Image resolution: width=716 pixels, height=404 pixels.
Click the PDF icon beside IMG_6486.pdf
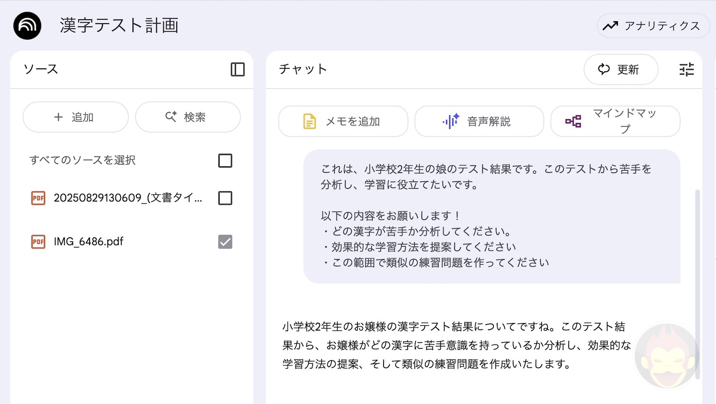[38, 242]
